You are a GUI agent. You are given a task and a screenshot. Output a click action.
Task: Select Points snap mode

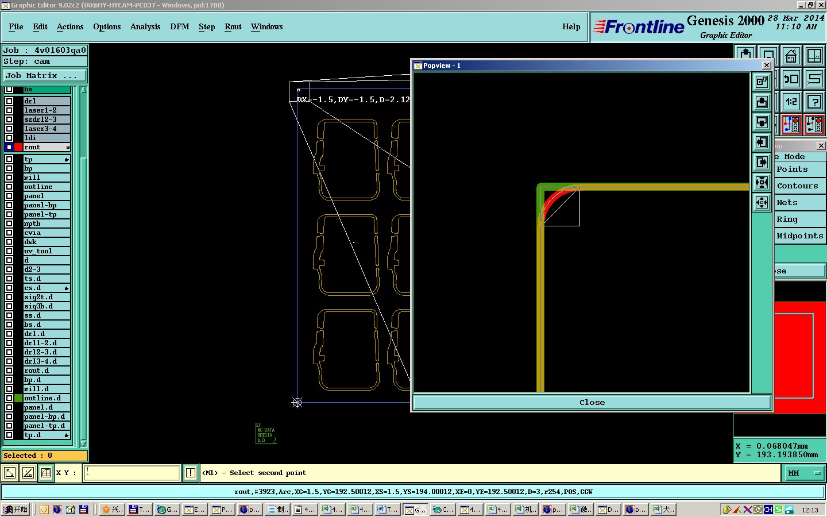800,169
